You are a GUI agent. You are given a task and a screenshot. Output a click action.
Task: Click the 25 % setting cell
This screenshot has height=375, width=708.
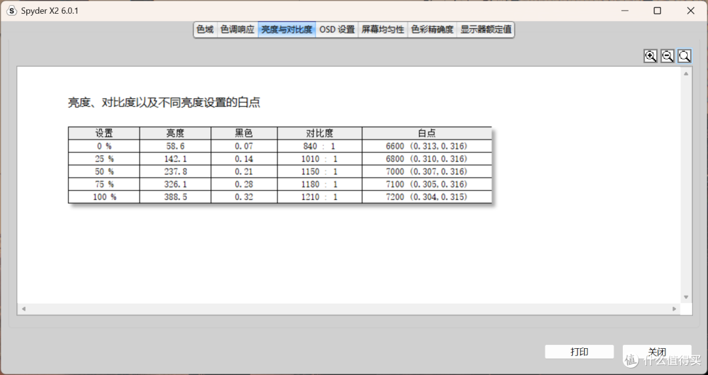click(104, 159)
